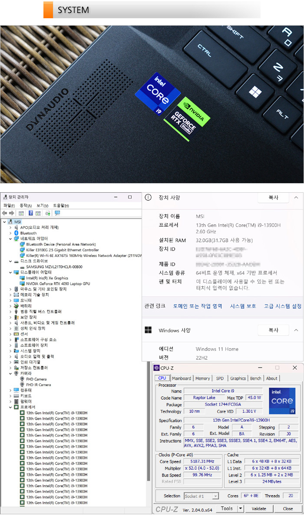The width and height of the screenshot is (304, 516).
Task: Switch to the About tab in CPU-Z
Action: (x=272, y=378)
